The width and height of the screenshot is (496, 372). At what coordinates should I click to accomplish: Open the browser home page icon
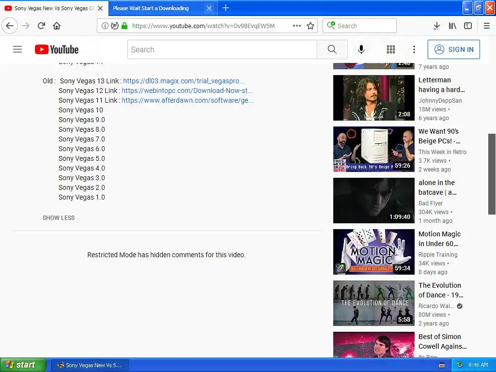click(57, 26)
